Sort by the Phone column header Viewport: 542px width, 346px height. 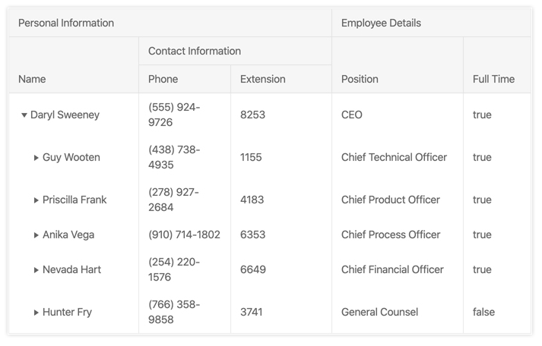coord(185,79)
